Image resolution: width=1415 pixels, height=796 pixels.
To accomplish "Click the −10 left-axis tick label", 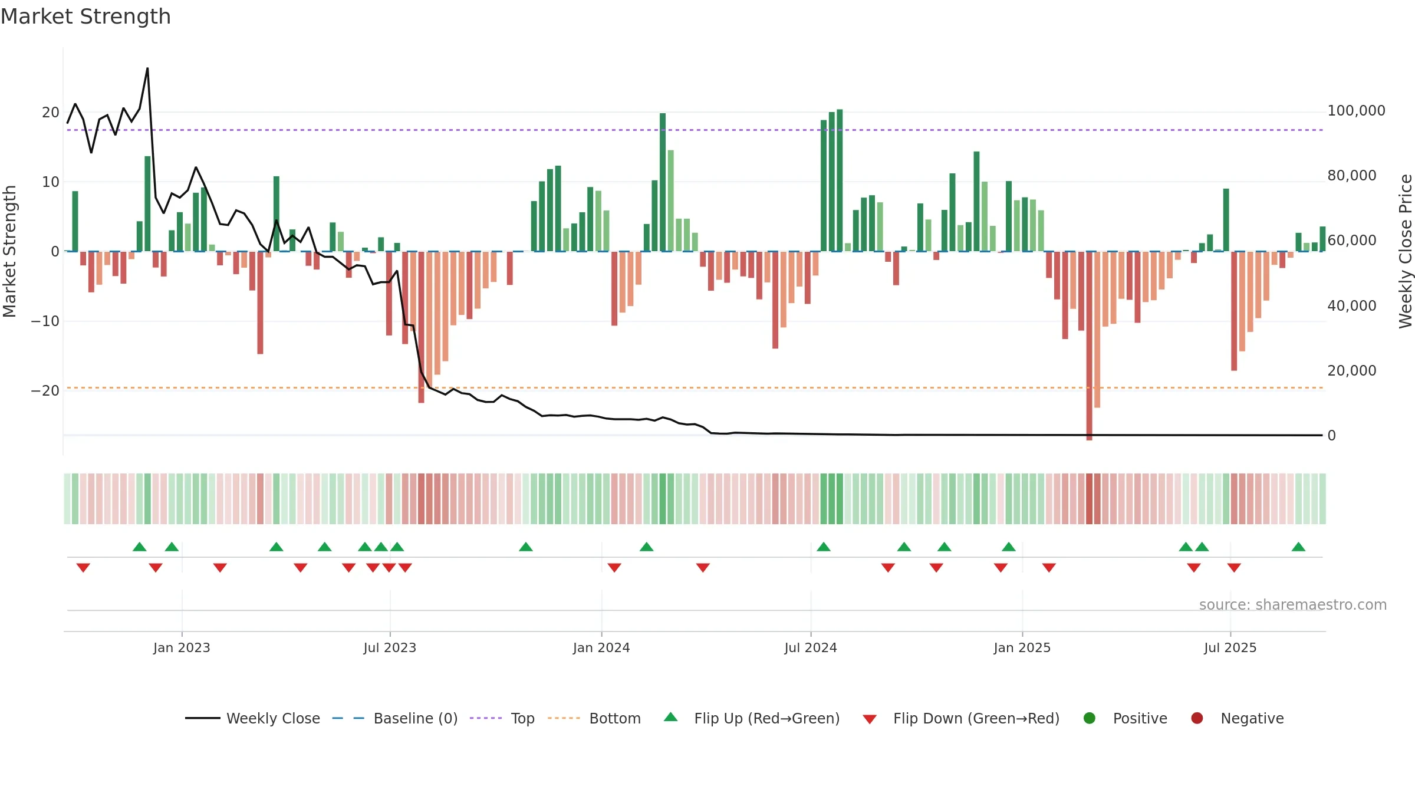I will pos(45,321).
